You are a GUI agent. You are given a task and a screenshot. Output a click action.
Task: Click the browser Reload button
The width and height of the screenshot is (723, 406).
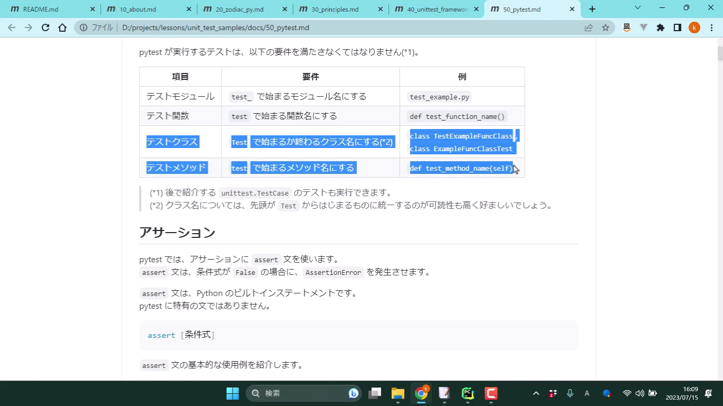pos(45,28)
